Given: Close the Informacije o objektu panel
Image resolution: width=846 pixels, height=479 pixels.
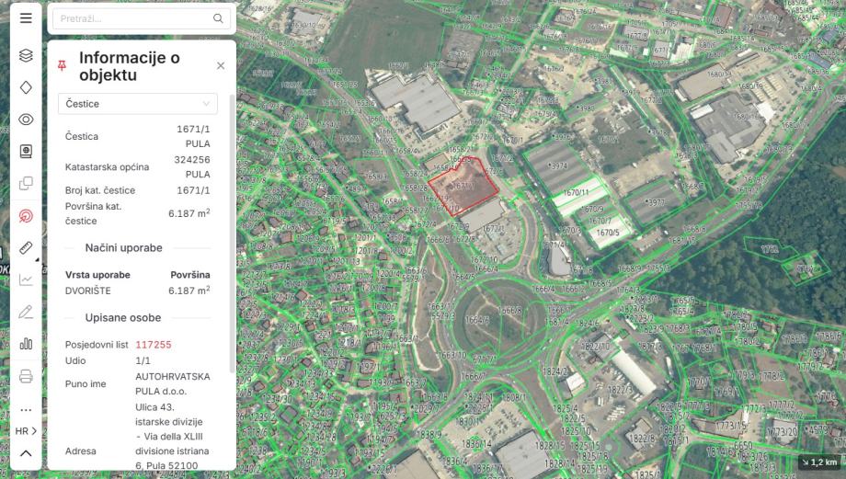Looking at the screenshot, I should (x=221, y=66).
